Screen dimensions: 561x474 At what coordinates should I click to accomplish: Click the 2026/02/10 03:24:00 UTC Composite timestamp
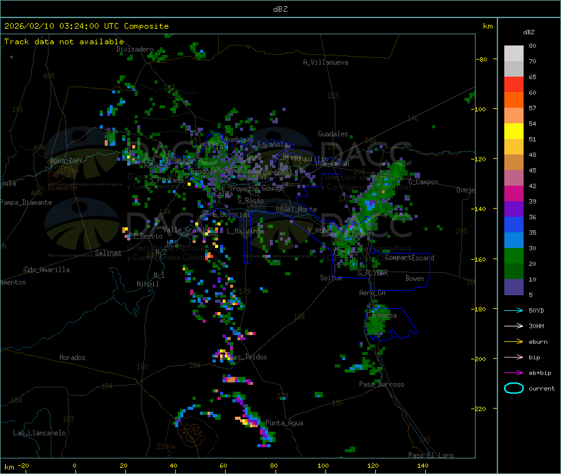86,26
